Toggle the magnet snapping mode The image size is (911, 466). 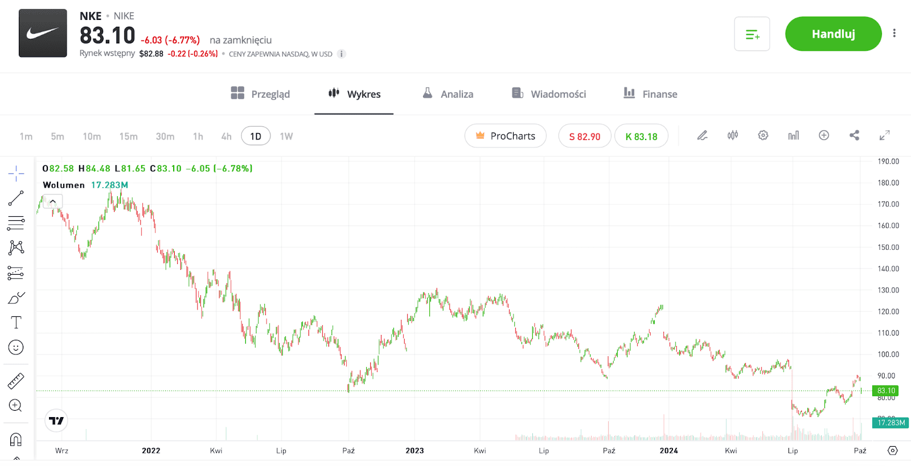tap(16, 439)
